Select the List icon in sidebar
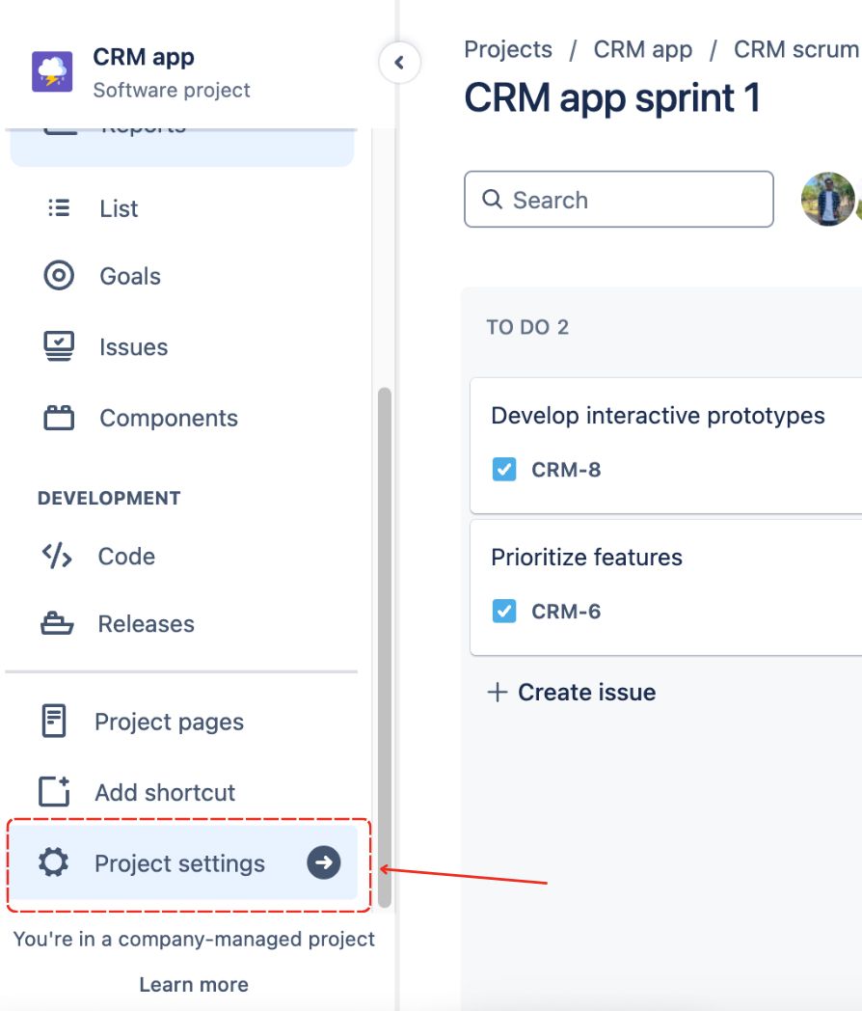Image resolution: width=862 pixels, height=1011 pixels. [59, 208]
